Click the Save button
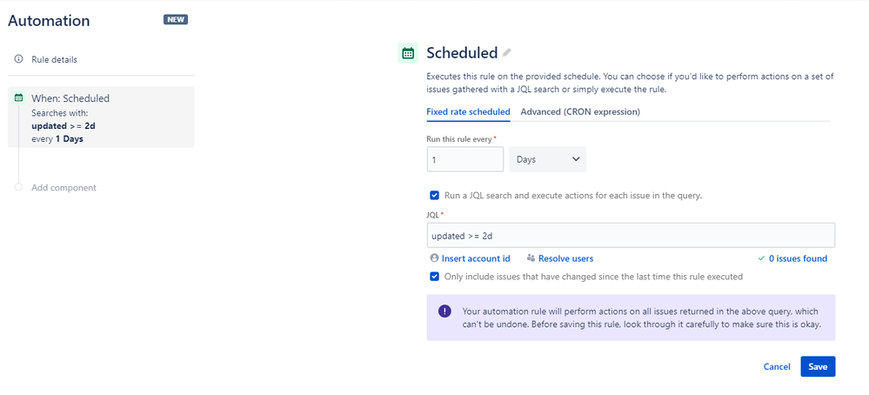Screen dimensions: 869x395 coord(818,367)
